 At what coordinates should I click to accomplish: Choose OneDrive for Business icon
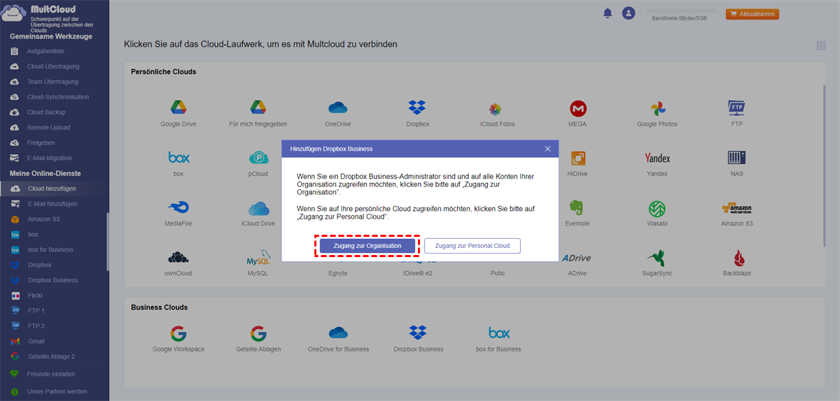click(338, 333)
